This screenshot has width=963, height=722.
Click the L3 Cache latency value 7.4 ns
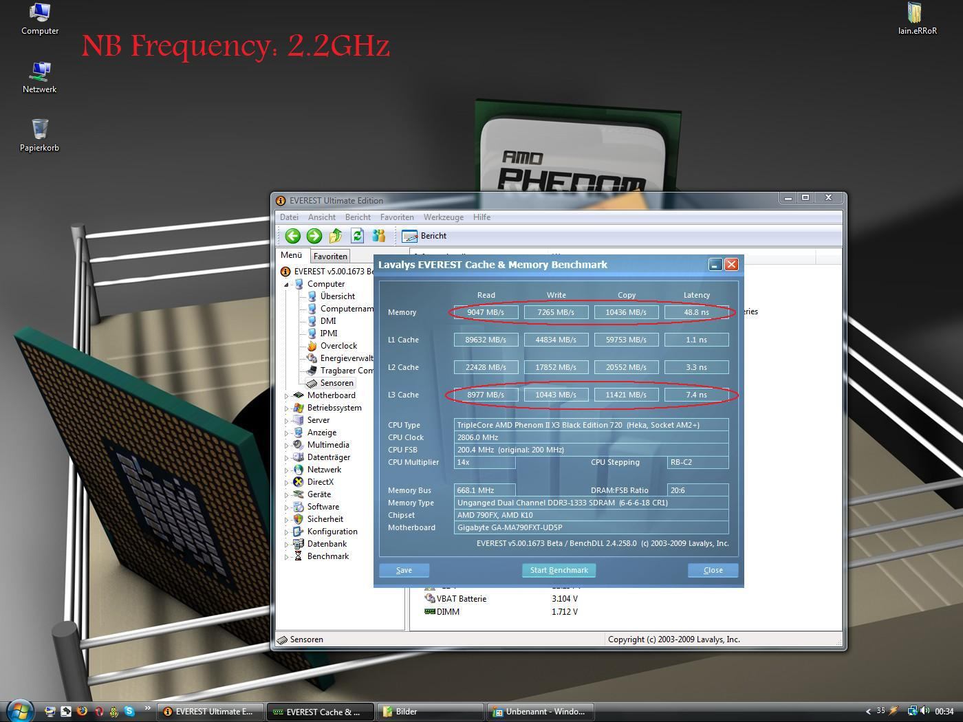click(696, 395)
